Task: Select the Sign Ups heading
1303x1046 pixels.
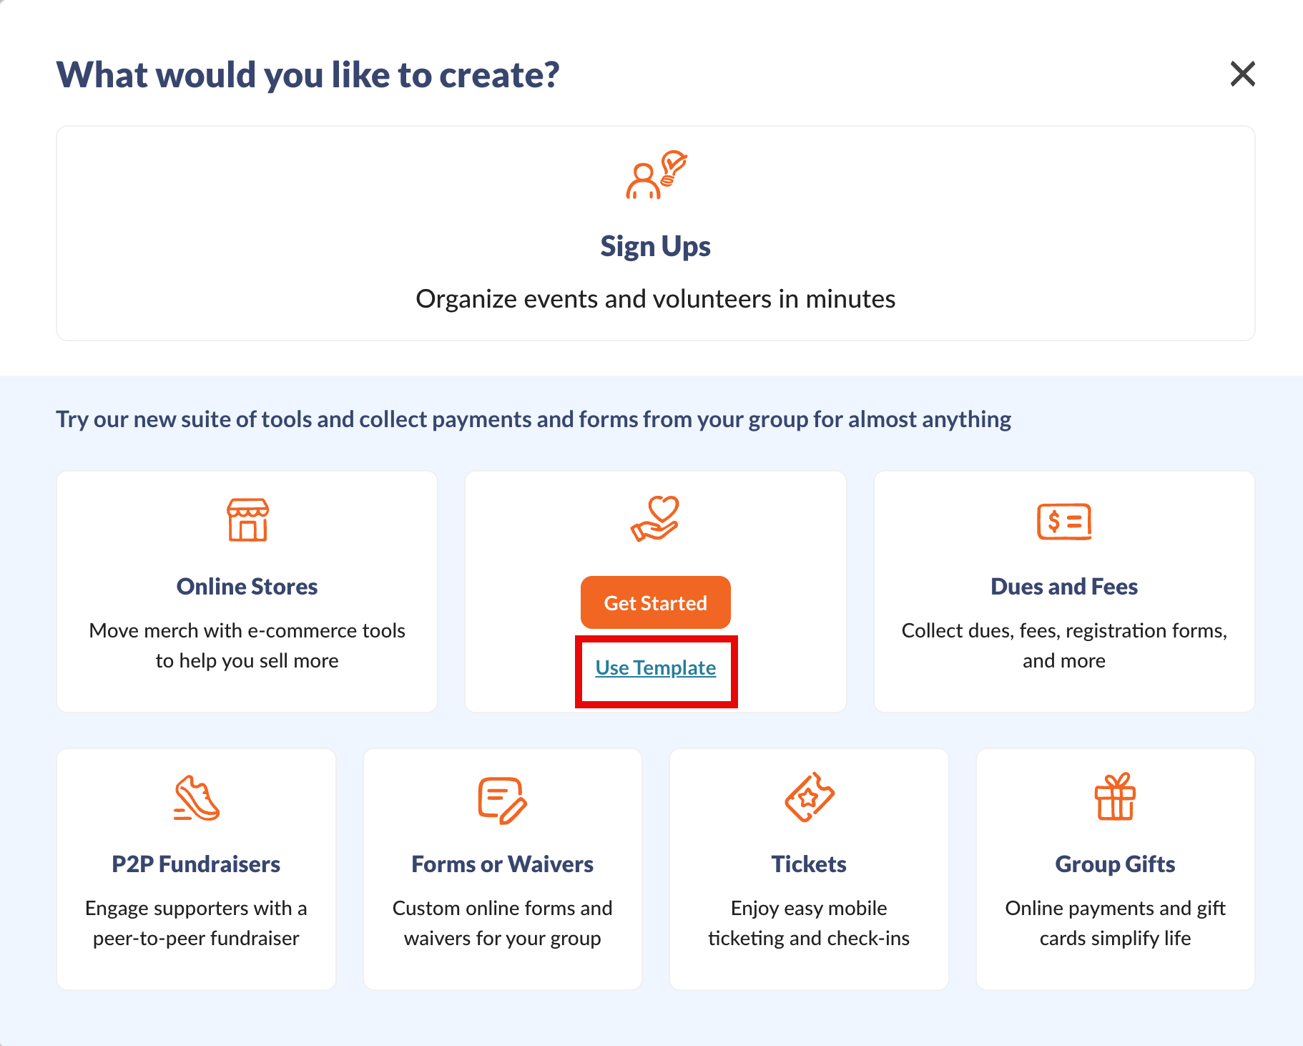Action: click(x=656, y=247)
